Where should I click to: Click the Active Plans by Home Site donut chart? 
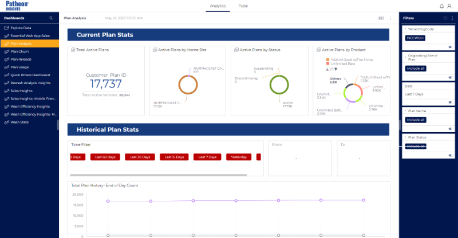pyautogui.click(x=188, y=85)
